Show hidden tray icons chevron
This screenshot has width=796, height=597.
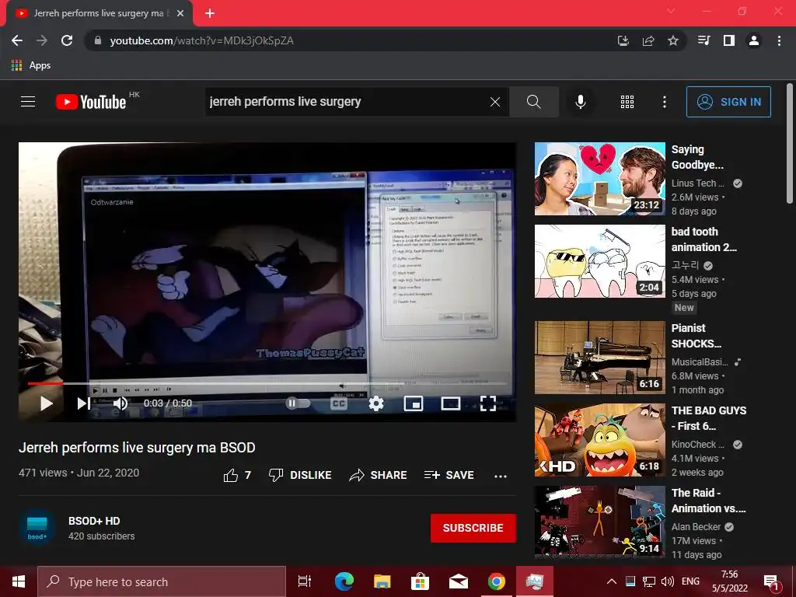[612, 581]
